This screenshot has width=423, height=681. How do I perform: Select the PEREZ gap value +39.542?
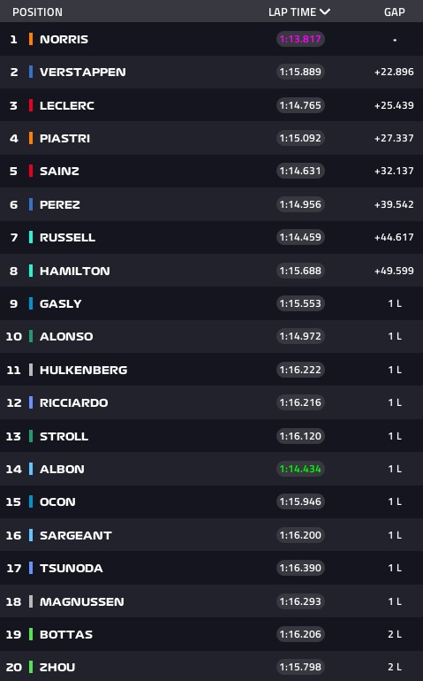(394, 204)
